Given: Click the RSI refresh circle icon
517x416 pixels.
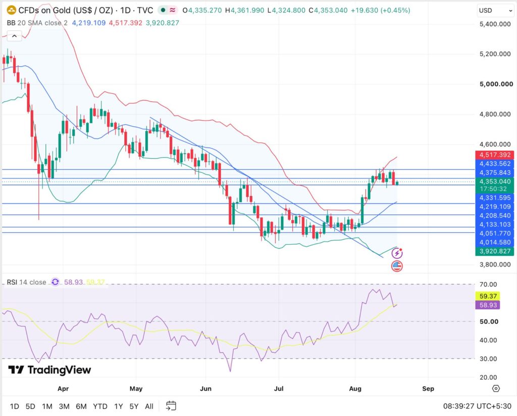Looking at the screenshot, I should tap(55, 282).
